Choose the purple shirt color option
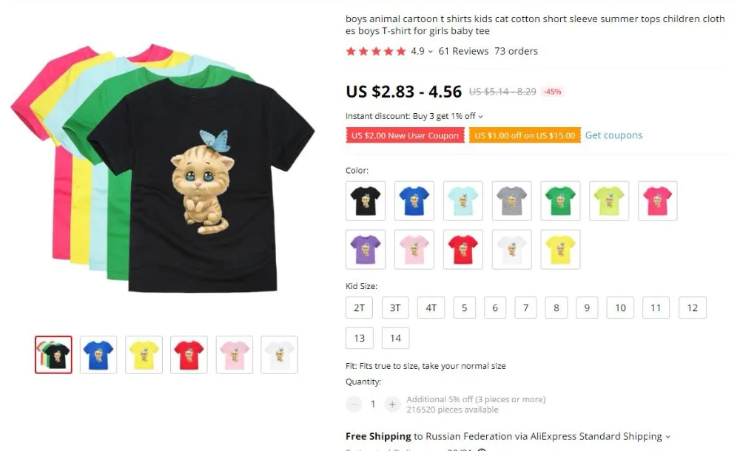The image size is (740, 451). 366,250
